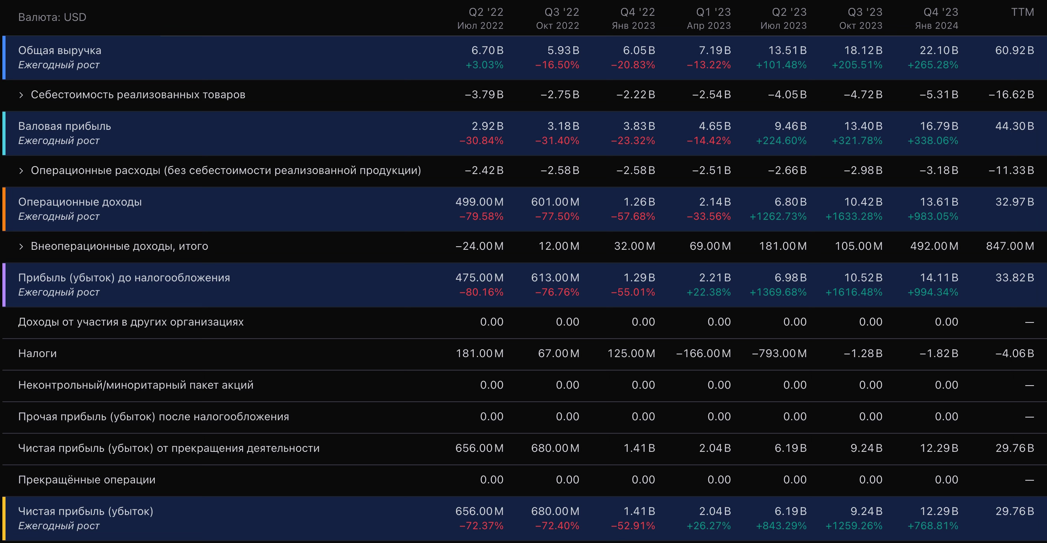The image size is (1047, 543).
Task: Select the Q4 '23 column header
Action: tap(936, 19)
